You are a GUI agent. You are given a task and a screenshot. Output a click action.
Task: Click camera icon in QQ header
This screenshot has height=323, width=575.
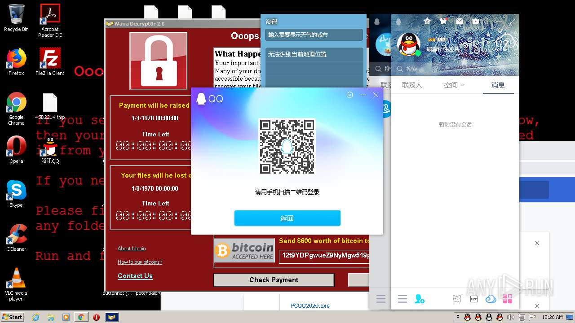click(x=476, y=21)
